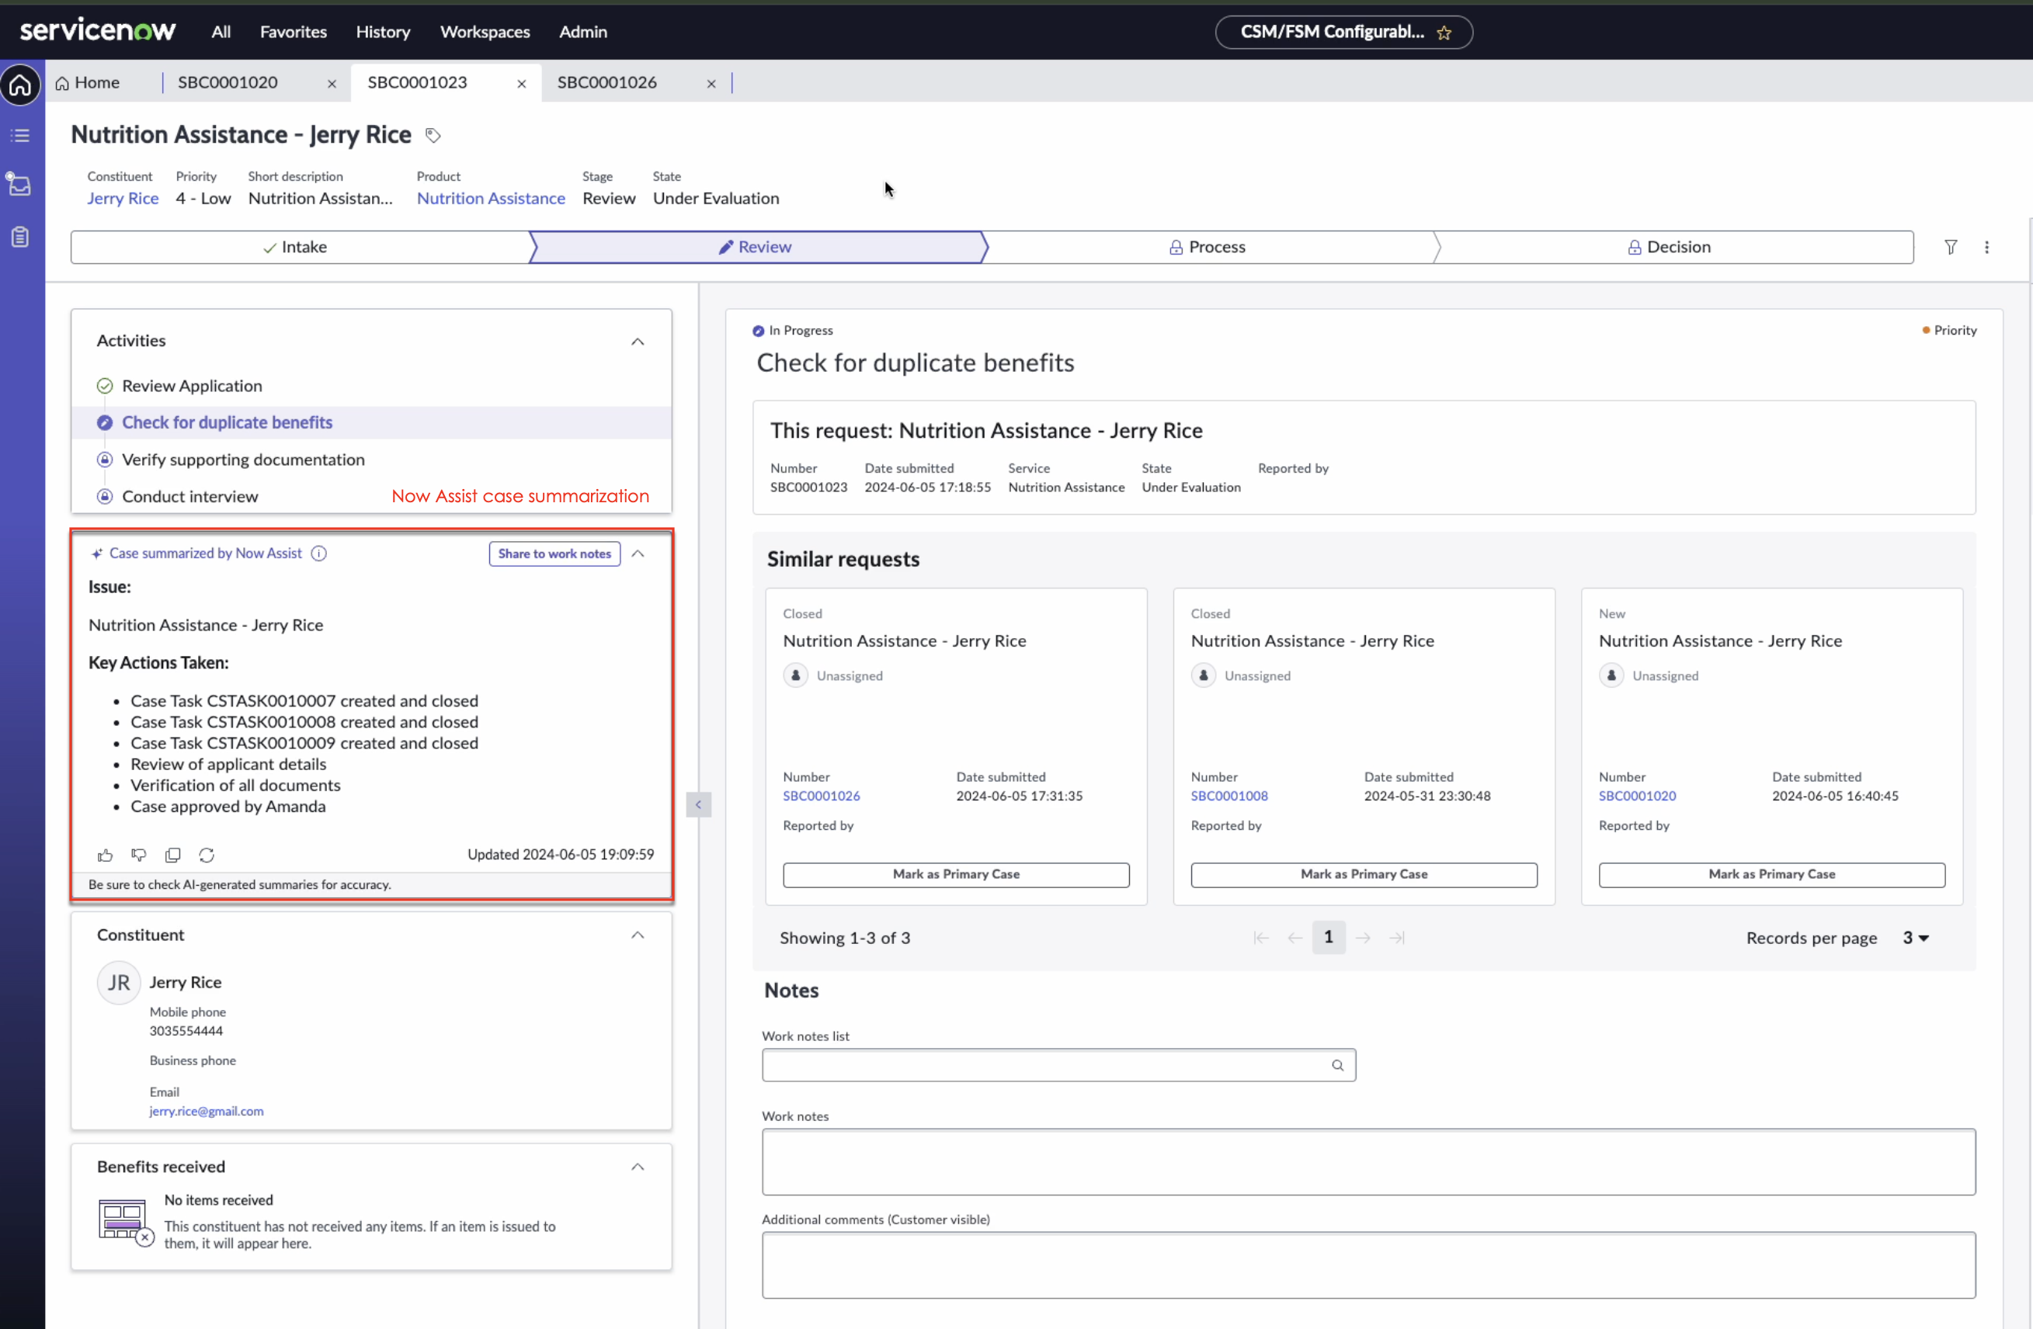Go to first page of similar requests

click(1261, 937)
